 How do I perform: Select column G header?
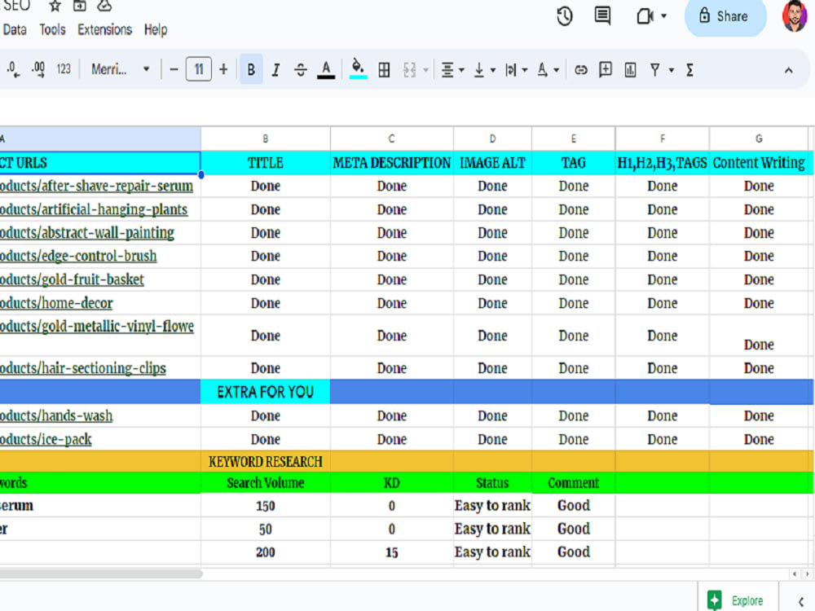759,138
